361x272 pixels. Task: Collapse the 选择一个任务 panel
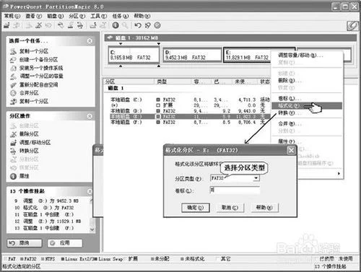(x=90, y=41)
